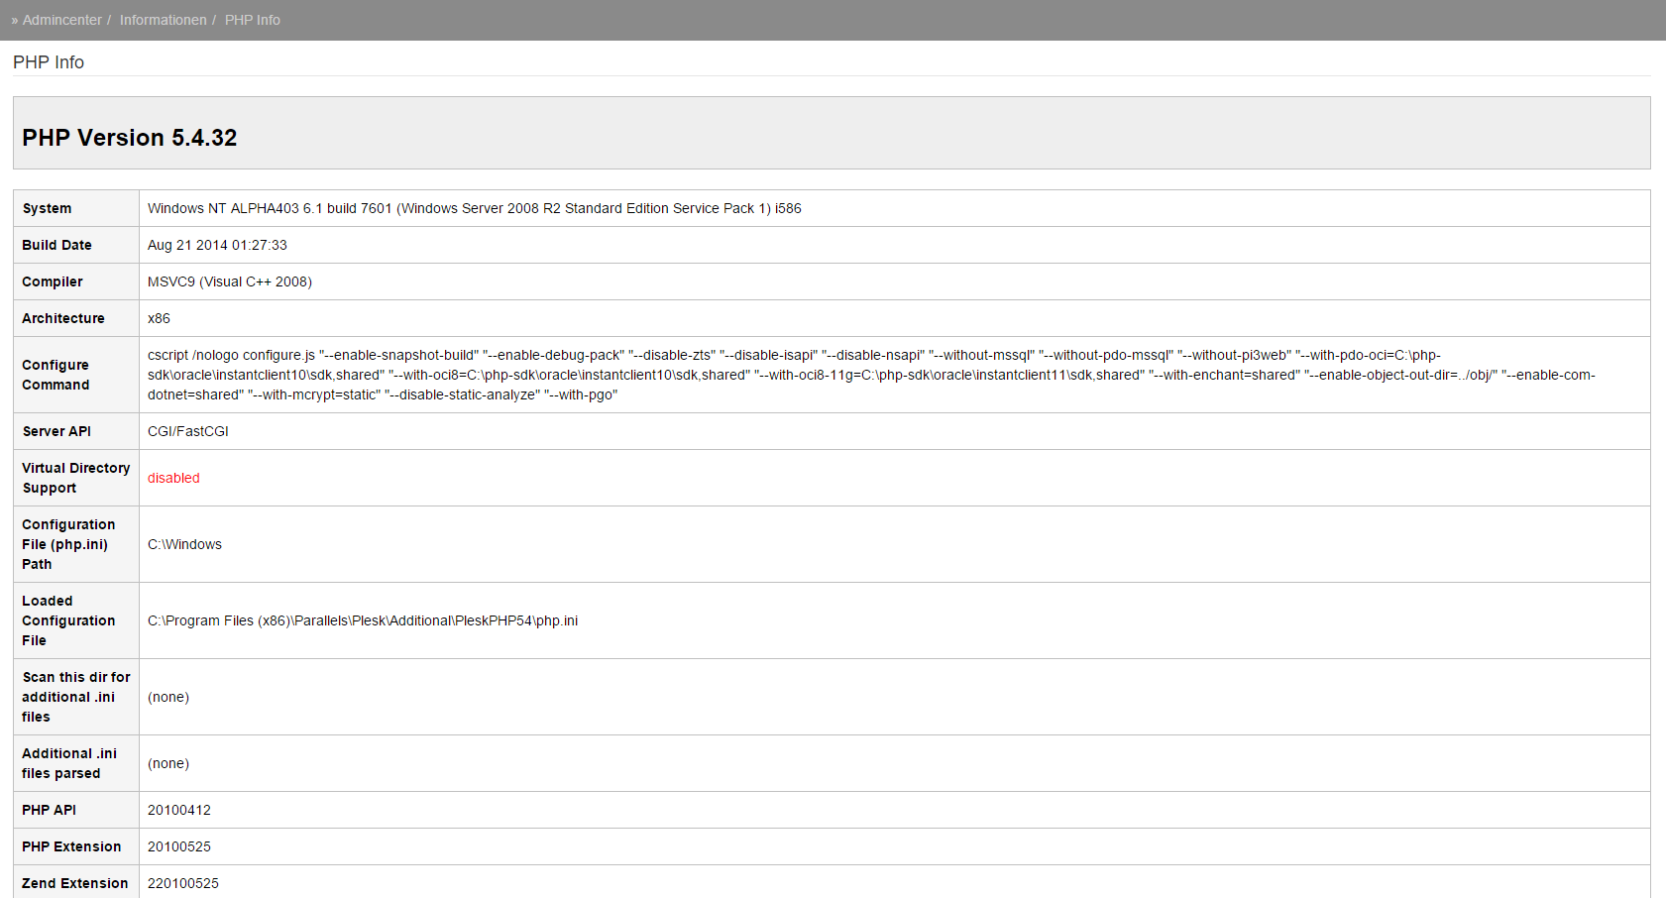
Task: Select the red disabled value
Action: click(x=173, y=478)
